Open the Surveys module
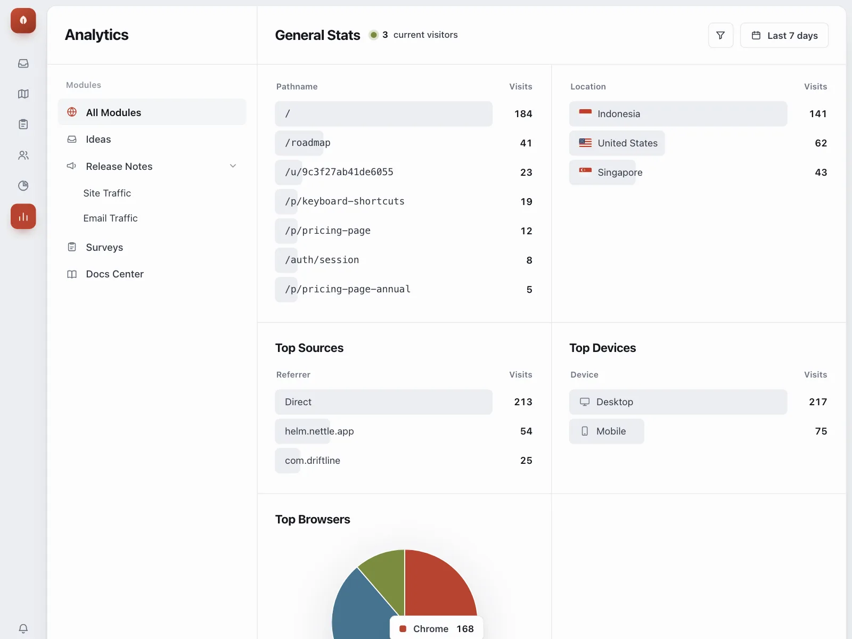This screenshot has height=639, width=852. pos(152,248)
